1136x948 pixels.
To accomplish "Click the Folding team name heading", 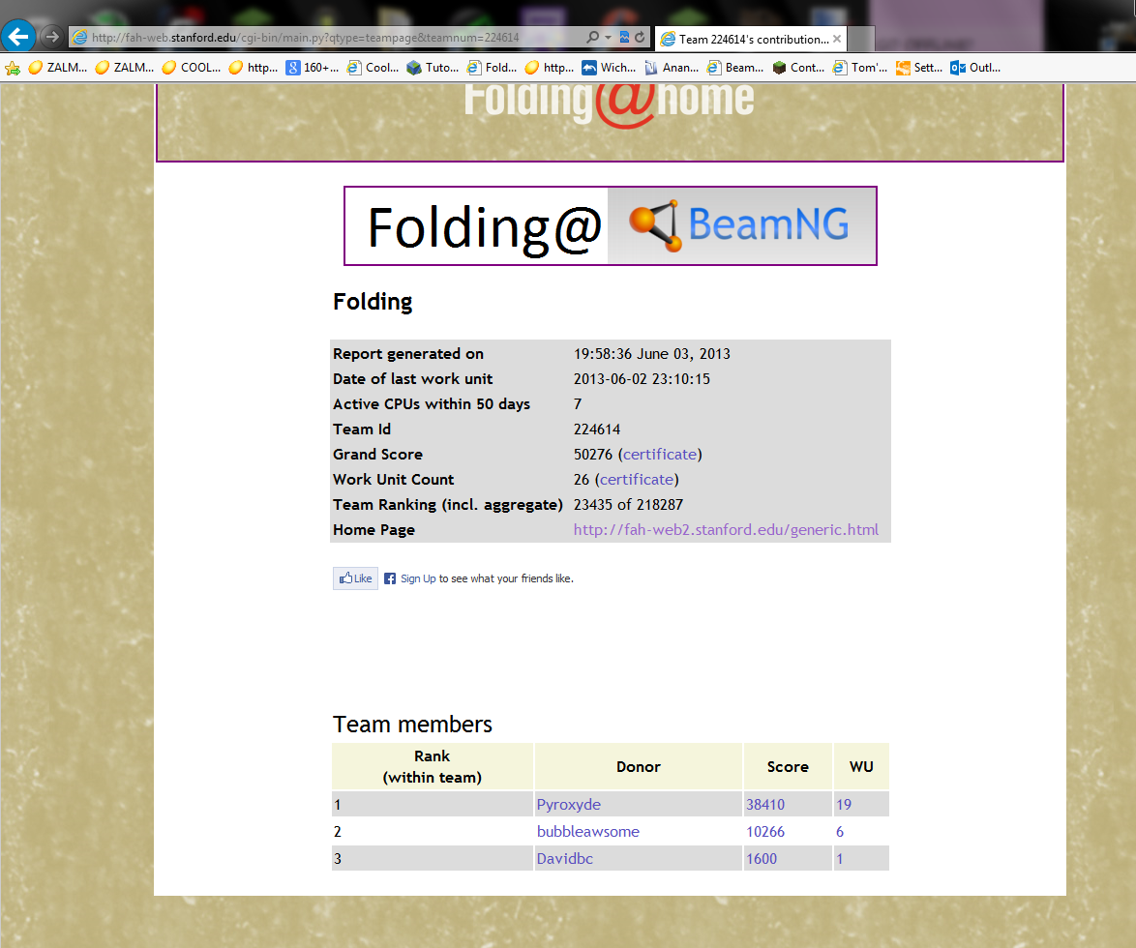I will click(373, 301).
